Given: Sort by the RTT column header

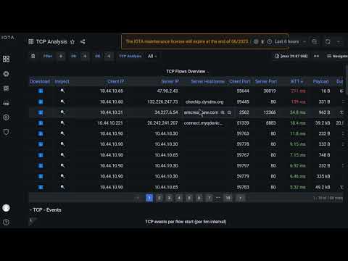Looking at the screenshot, I should [x=297, y=81].
